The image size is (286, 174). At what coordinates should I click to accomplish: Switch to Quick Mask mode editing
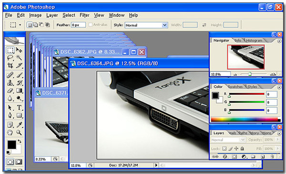(19, 162)
